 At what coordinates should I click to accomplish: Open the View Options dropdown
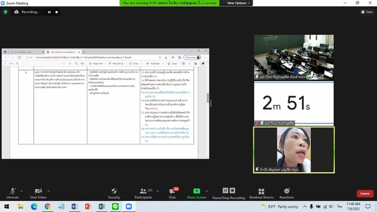click(239, 3)
